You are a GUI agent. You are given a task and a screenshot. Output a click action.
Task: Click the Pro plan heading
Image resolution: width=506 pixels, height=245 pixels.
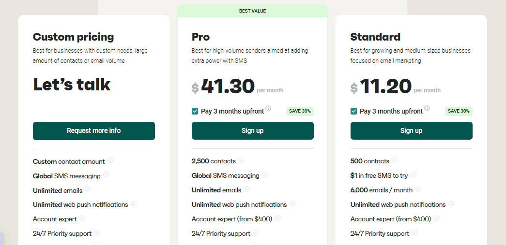(201, 37)
